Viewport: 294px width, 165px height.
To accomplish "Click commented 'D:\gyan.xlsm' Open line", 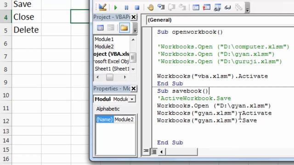I will pyautogui.click(x=216, y=54).
